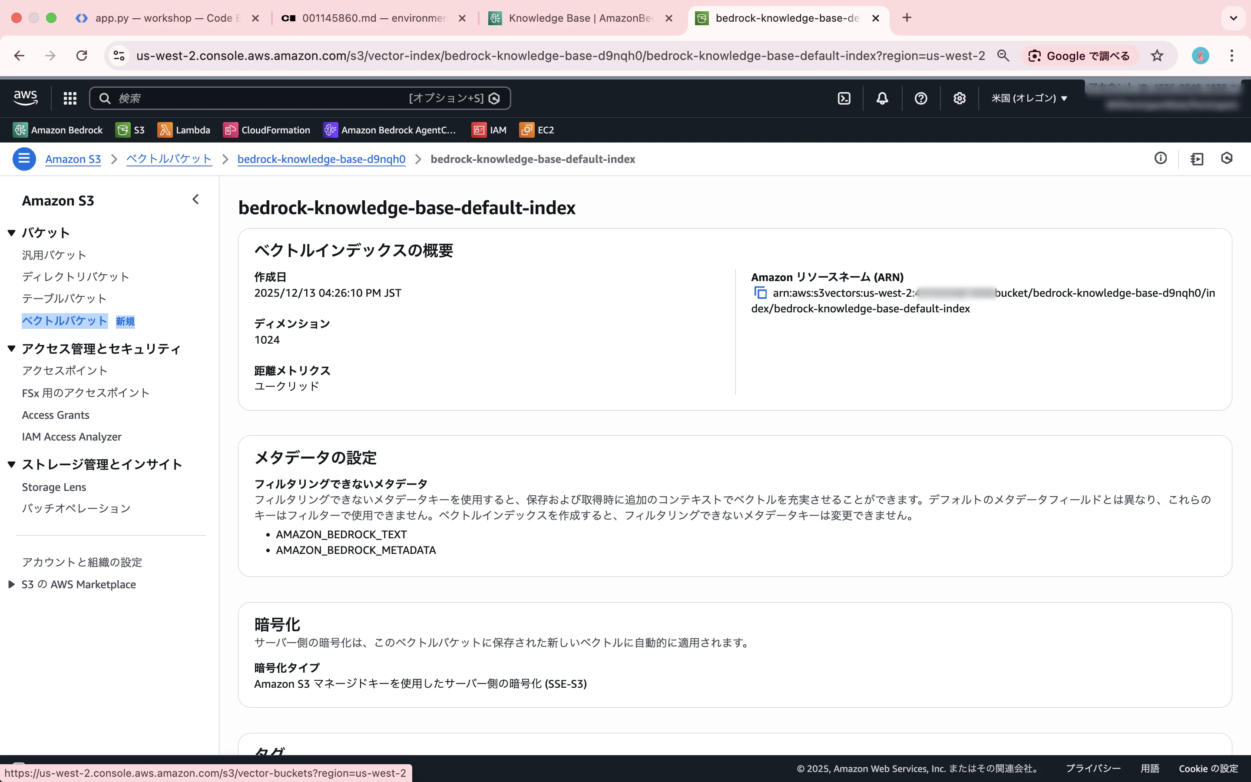This screenshot has width=1251, height=782.
Task: Click the Google で調べる button
Action: pos(1079,55)
